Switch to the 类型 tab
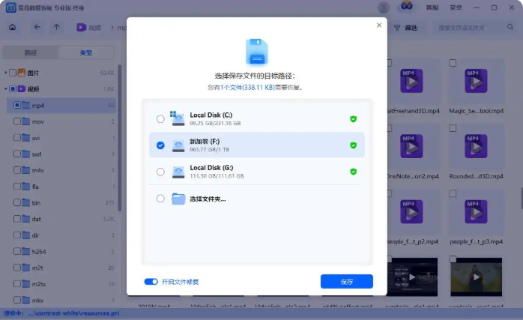523x320 pixels. click(86, 52)
